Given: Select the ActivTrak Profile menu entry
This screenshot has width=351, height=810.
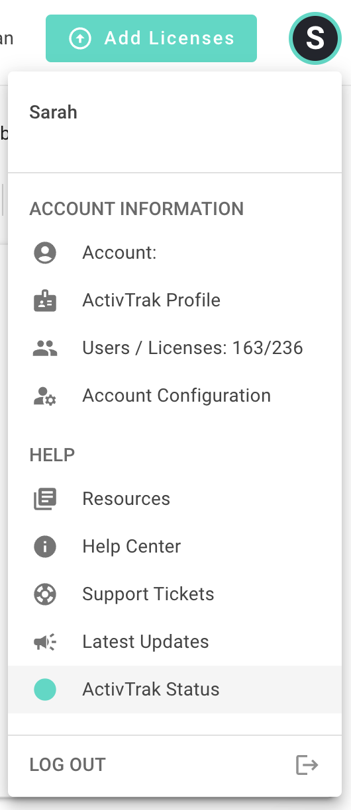Looking at the screenshot, I should [x=175, y=300].
